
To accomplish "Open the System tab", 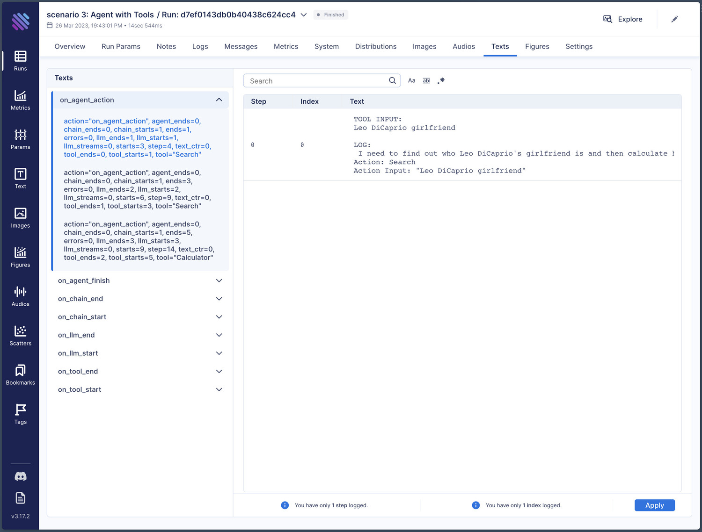I will click(x=327, y=46).
